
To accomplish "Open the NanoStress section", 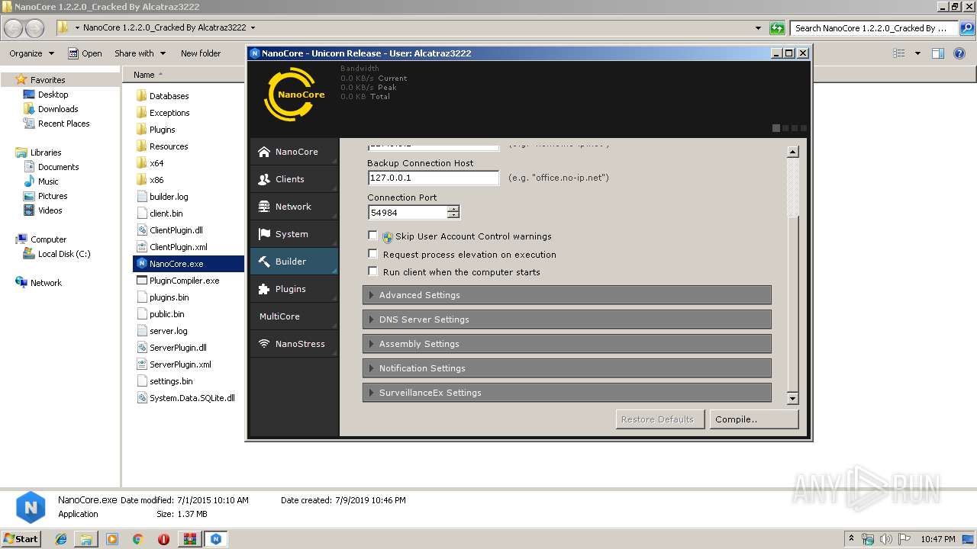I will [x=294, y=344].
